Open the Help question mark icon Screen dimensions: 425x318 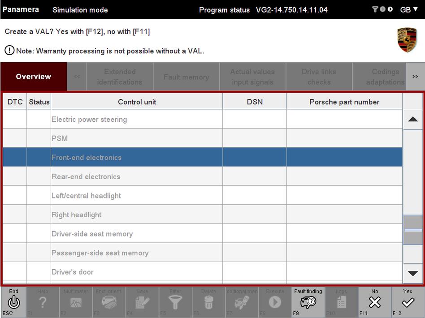pos(43,302)
